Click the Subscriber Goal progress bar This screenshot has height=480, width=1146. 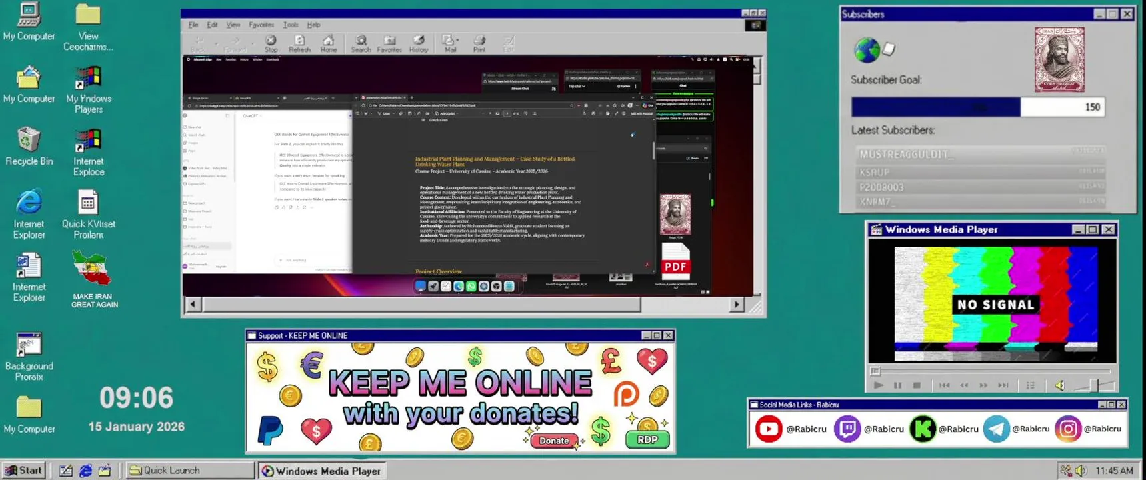(x=977, y=107)
